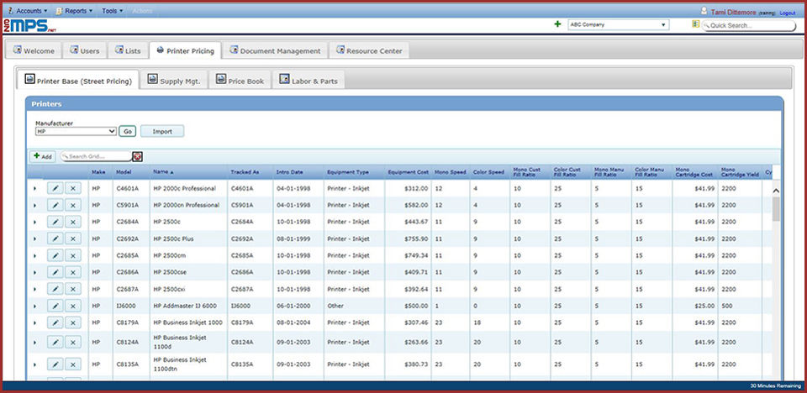
Task: Open the ABC Company dropdown
Action: click(x=618, y=24)
